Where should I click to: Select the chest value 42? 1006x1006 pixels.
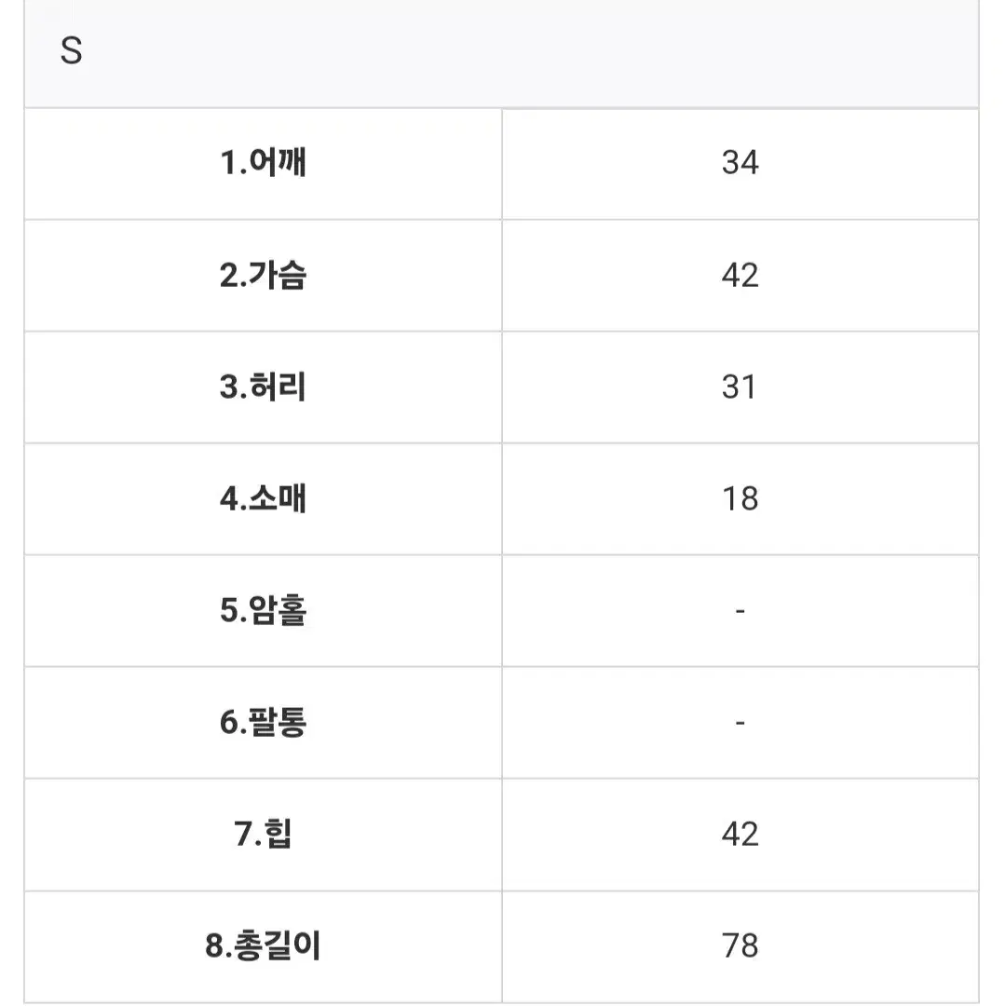[741, 276]
